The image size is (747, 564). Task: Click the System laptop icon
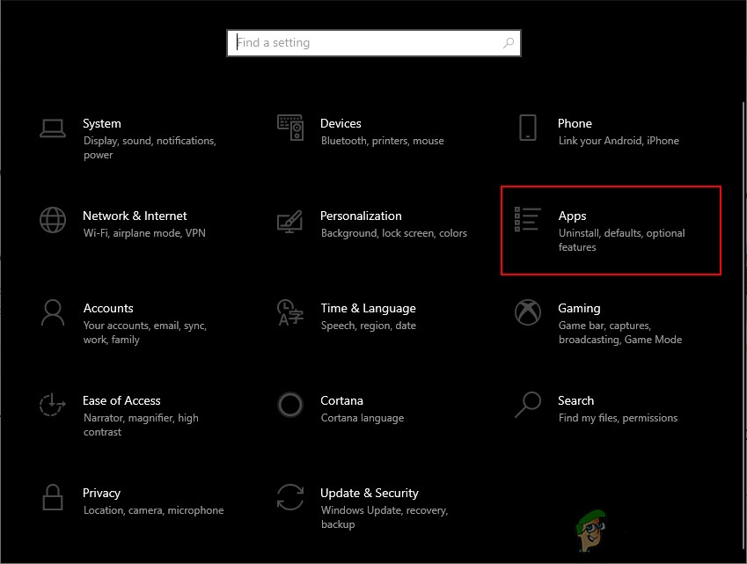[53, 128]
